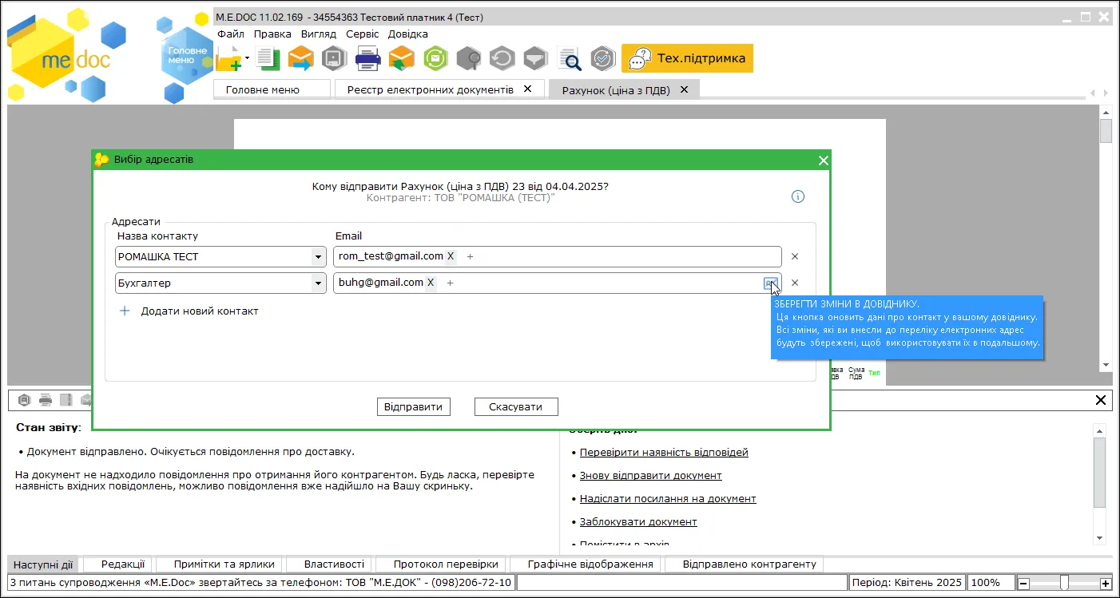Open the Сервіс menu
Image resolution: width=1120 pixels, height=598 pixels.
(x=363, y=34)
